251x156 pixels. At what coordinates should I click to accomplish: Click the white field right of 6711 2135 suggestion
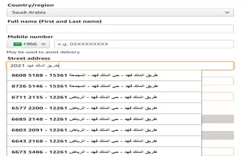218,96
